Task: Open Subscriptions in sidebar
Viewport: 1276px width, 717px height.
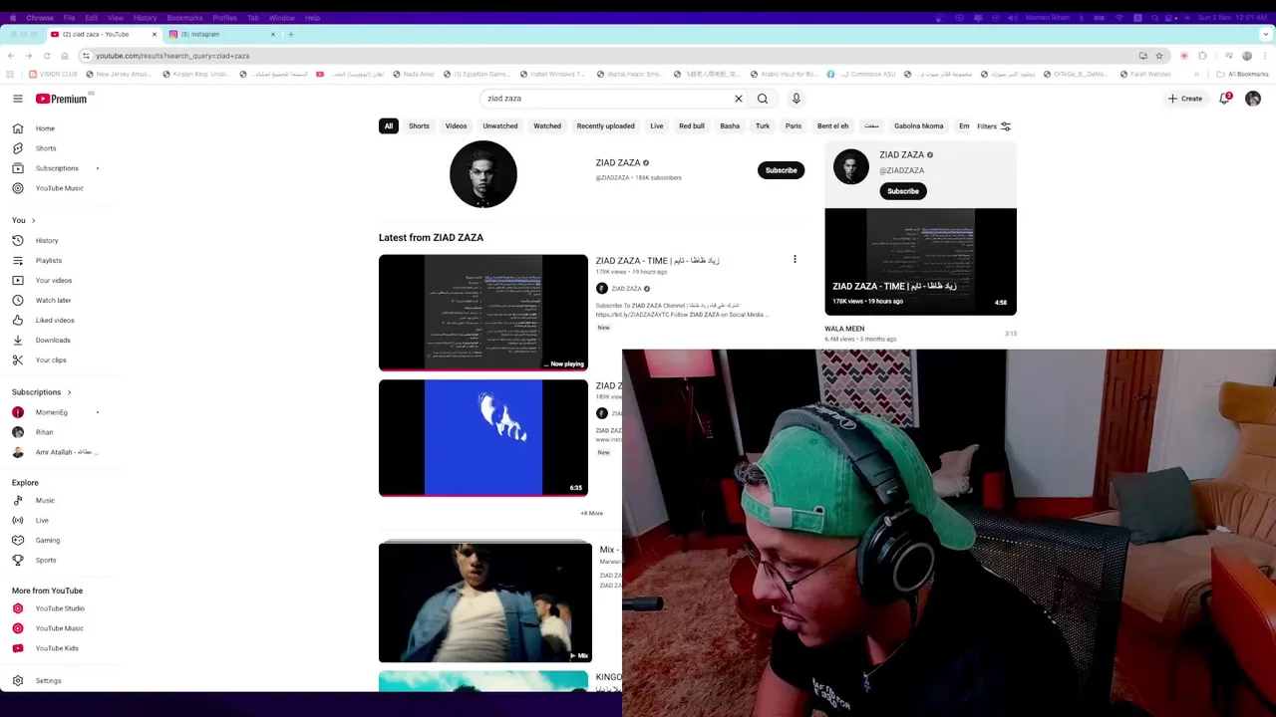Action: click(57, 168)
